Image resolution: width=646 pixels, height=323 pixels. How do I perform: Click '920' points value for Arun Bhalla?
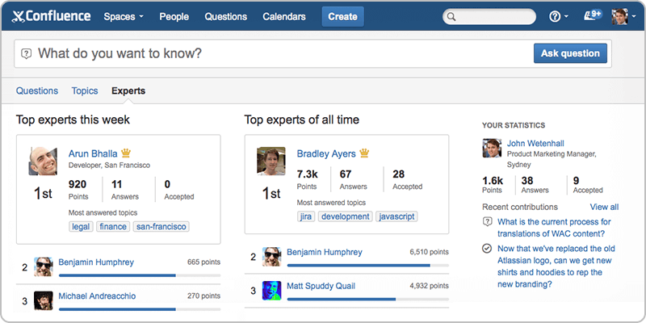[x=78, y=184]
